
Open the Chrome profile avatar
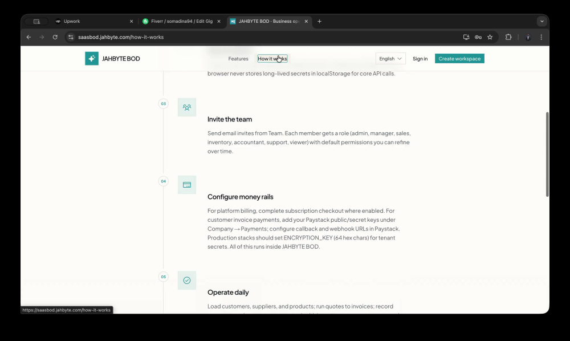coord(528,37)
